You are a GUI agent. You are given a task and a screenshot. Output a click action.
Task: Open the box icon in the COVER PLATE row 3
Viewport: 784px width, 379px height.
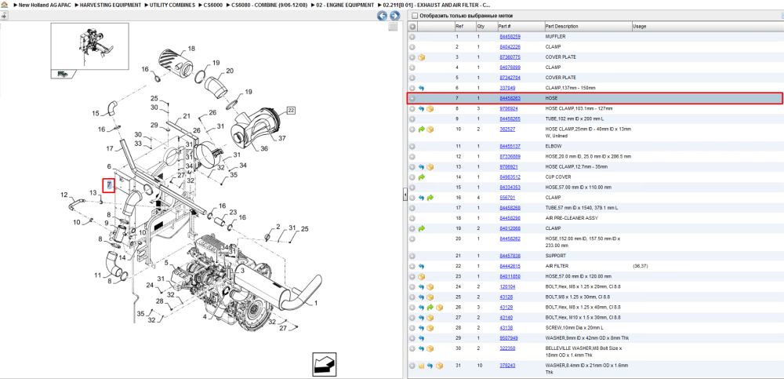click(422, 57)
